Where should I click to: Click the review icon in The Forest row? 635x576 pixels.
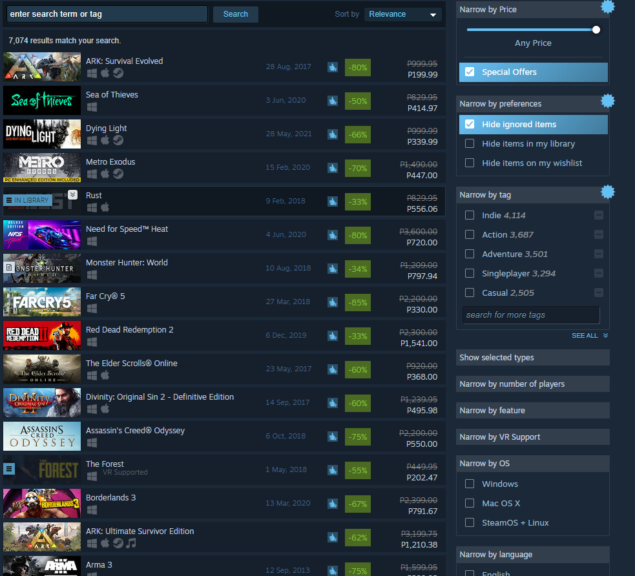pyautogui.click(x=333, y=470)
